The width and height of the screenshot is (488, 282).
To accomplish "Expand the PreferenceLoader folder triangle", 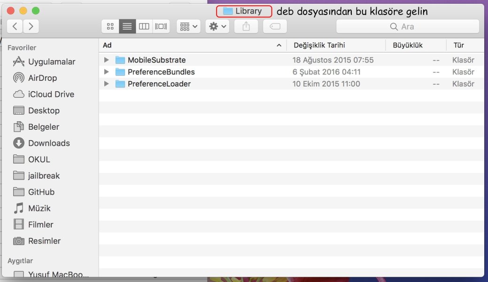I will pos(107,84).
